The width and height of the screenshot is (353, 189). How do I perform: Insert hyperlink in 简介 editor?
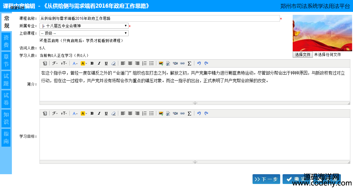pyautogui.click(x=182, y=63)
